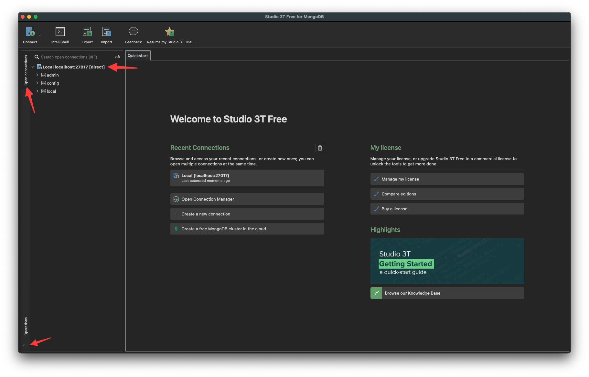The width and height of the screenshot is (589, 377).
Task: Click the recent connection server icon
Action: click(176, 175)
